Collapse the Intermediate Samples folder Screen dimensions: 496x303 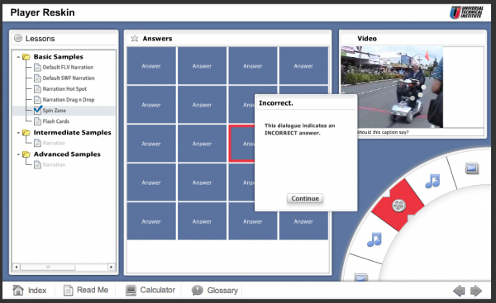18,133
